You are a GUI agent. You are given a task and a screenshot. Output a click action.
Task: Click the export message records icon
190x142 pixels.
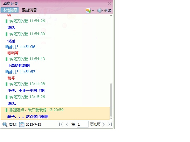[x=88, y=10]
